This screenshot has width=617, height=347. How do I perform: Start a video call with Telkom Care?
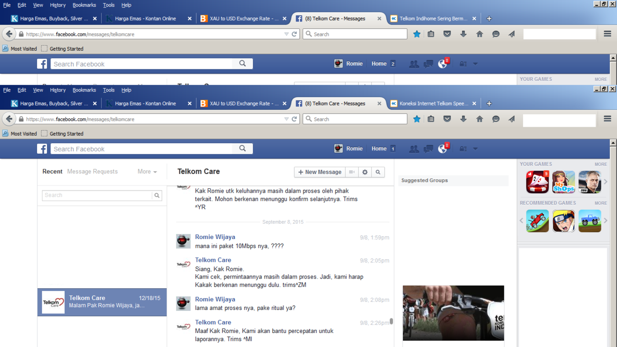pos(352,172)
